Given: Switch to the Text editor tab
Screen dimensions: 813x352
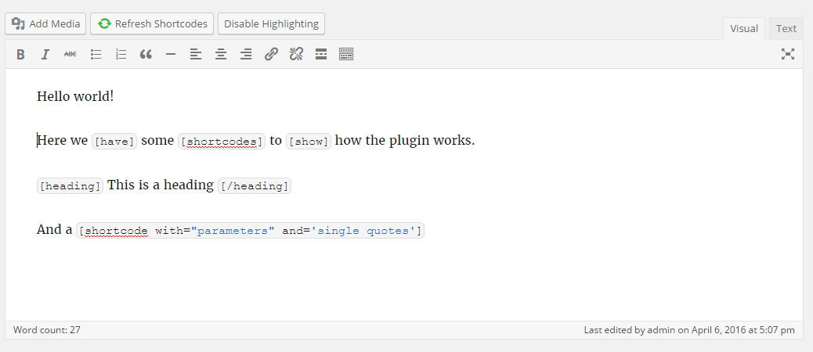Looking at the screenshot, I should [x=786, y=28].
